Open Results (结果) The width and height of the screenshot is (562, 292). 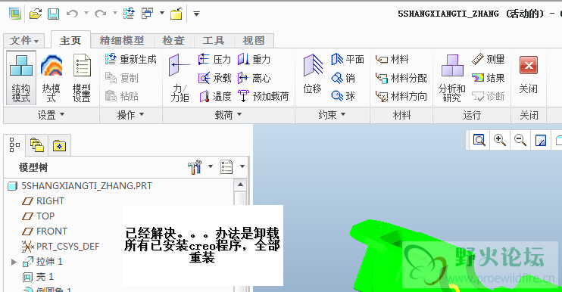(x=489, y=78)
